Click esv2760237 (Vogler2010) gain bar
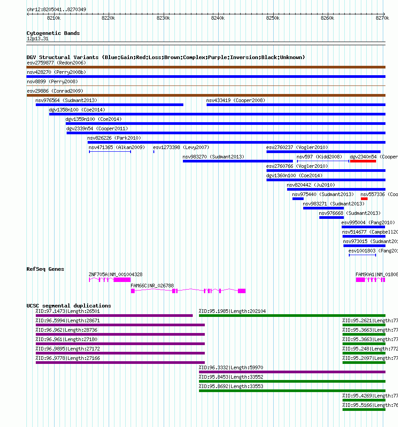Viewport: 398px width, 427px height. pos(323,152)
